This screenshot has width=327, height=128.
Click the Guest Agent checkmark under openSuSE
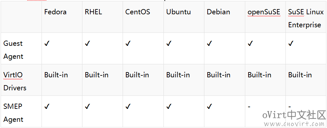(x=250, y=44)
